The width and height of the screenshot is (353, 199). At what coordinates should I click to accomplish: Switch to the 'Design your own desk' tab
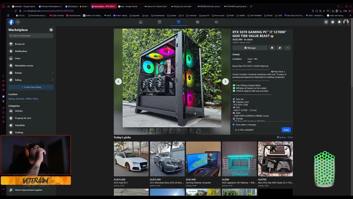click(x=183, y=6)
